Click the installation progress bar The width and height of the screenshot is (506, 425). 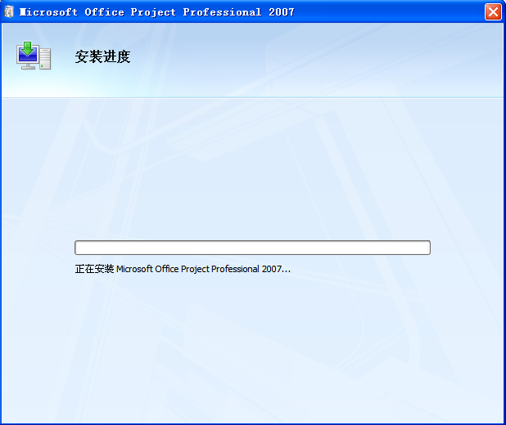[x=252, y=248]
